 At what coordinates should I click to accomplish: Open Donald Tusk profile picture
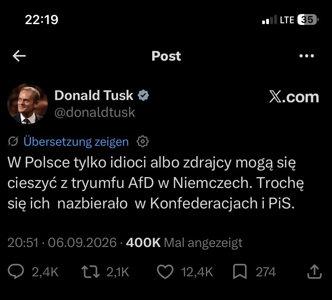(28, 104)
